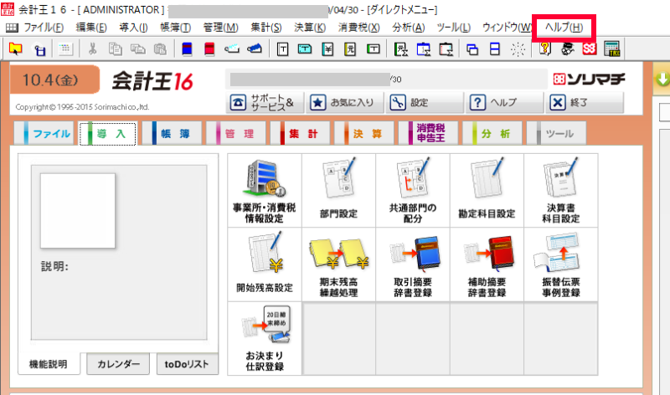Viewport: 670px width, 395px height.
Task: Click the サポート&サービス button
Action: click(263, 103)
